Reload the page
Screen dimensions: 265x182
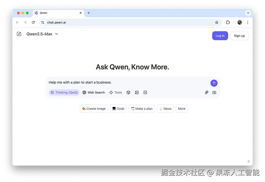coord(33,22)
